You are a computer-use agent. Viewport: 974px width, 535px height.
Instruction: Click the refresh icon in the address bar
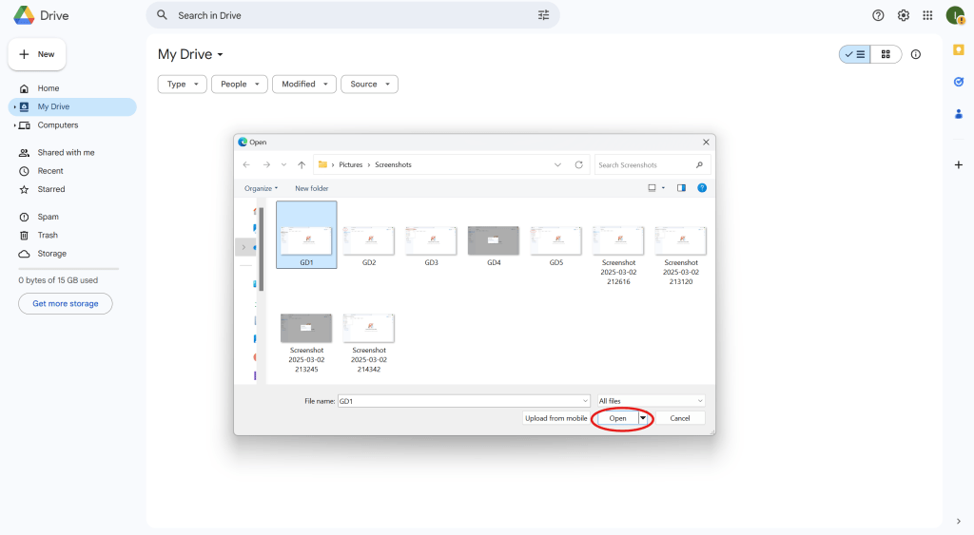coord(580,164)
